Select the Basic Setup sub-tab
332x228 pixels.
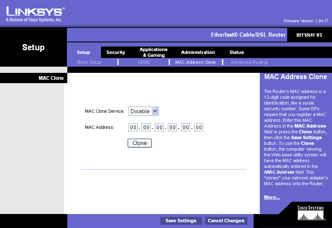coord(89,62)
